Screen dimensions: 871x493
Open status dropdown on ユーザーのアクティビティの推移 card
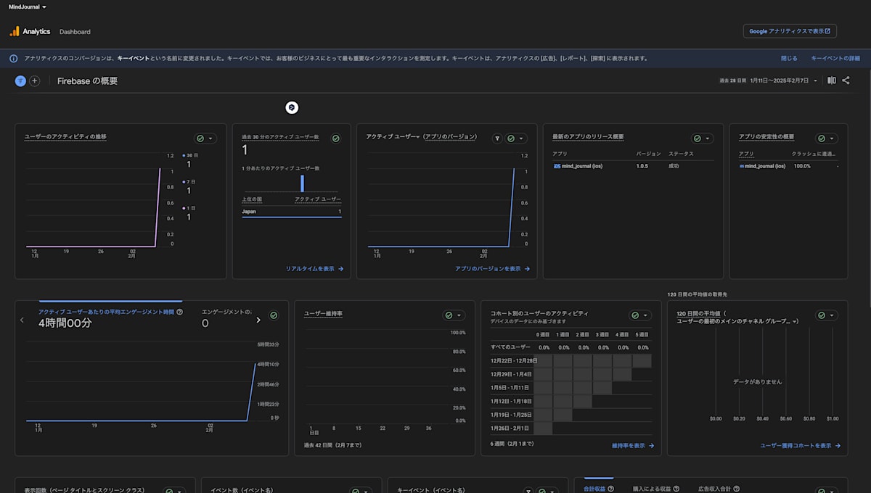(x=205, y=138)
